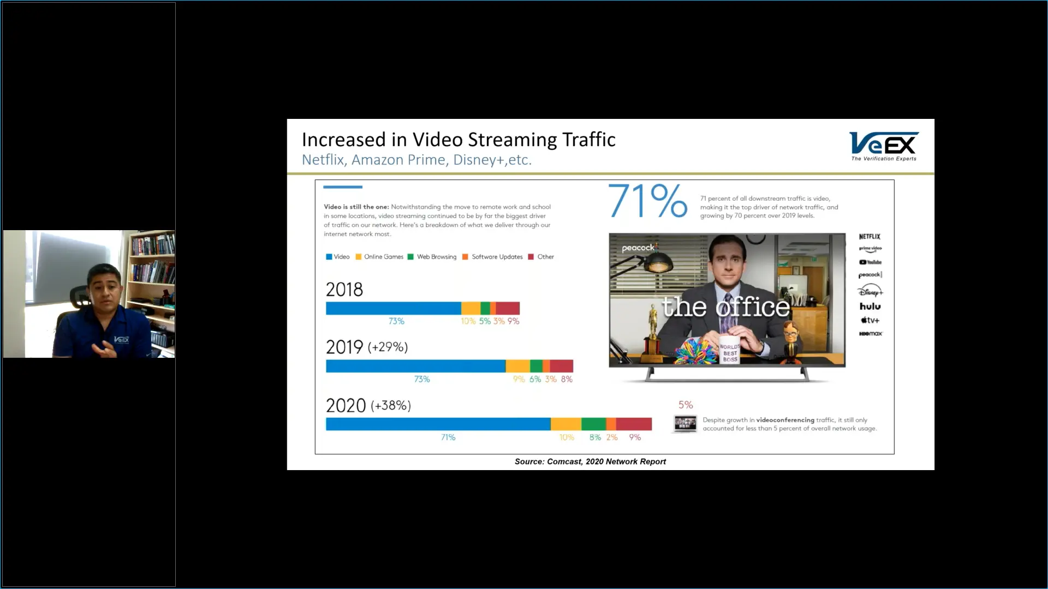Click the '10%' label under 2020 bar
Image resolution: width=1048 pixels, height=589 pixels.
click(x=567, y=437)
